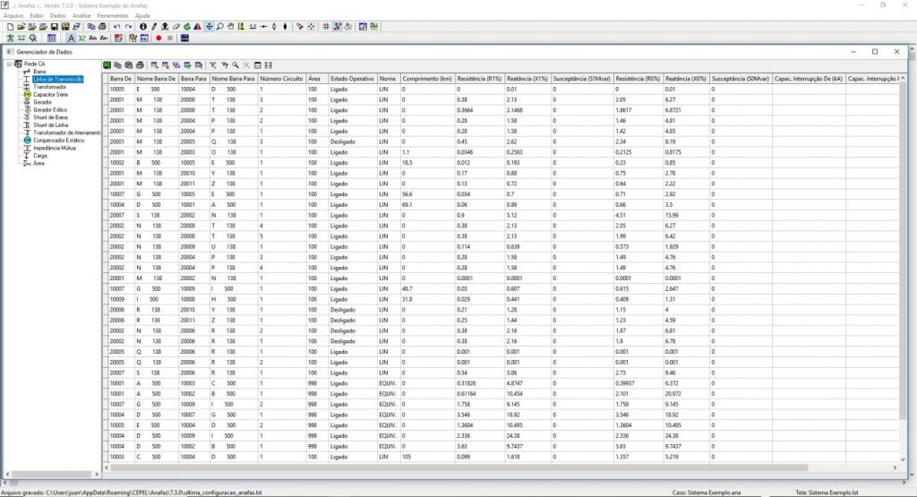
Task: Click the black info circle icon
Action: (143, 27)
